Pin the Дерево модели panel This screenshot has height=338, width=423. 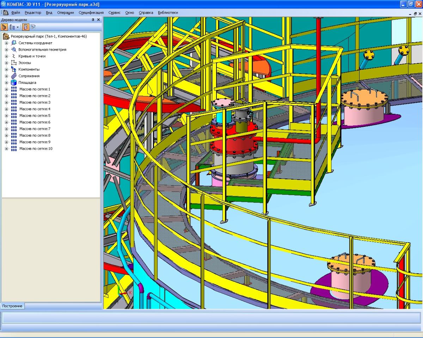pyautogui.click(x=93, y=20)
